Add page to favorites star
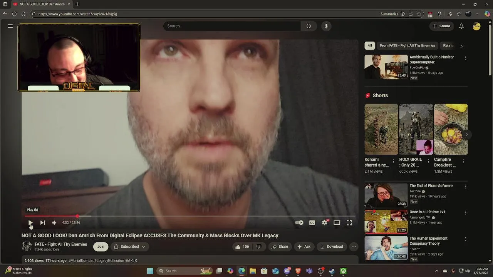 click(x=420, y=14)
